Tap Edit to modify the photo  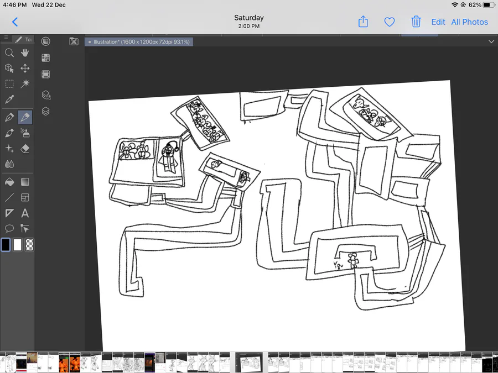pyautogui.click(x=438, y=22)
